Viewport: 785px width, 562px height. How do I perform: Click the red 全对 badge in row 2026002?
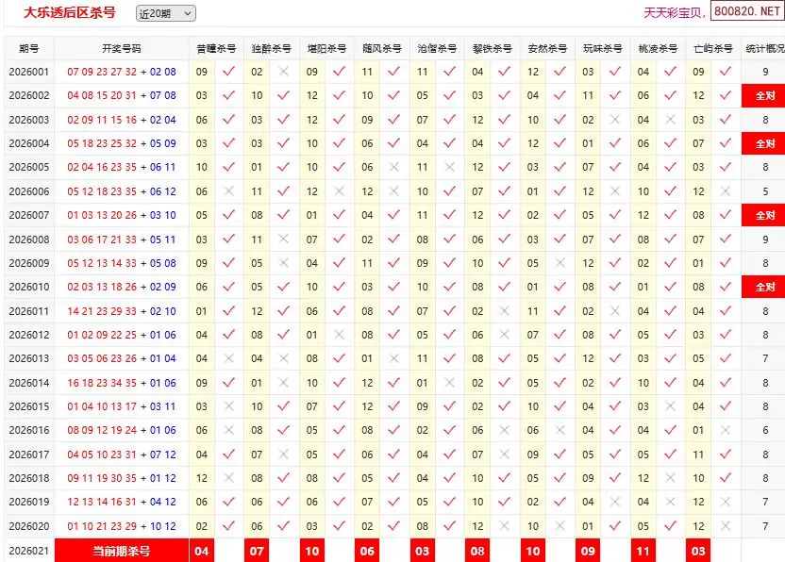click(x=764, y=96)
